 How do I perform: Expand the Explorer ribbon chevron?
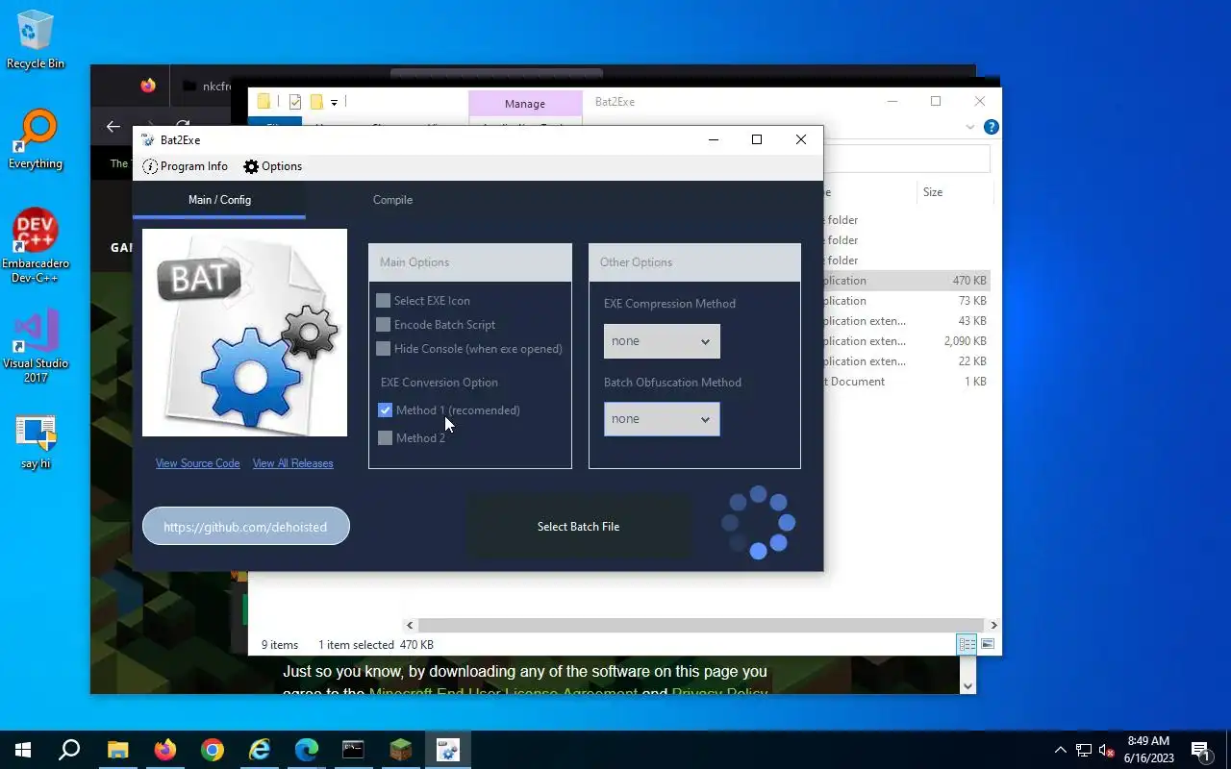point(969,127)
